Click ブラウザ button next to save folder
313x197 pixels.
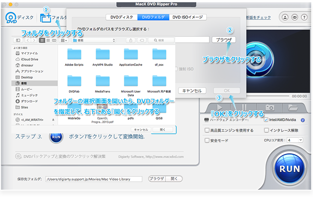pos(156,179)
